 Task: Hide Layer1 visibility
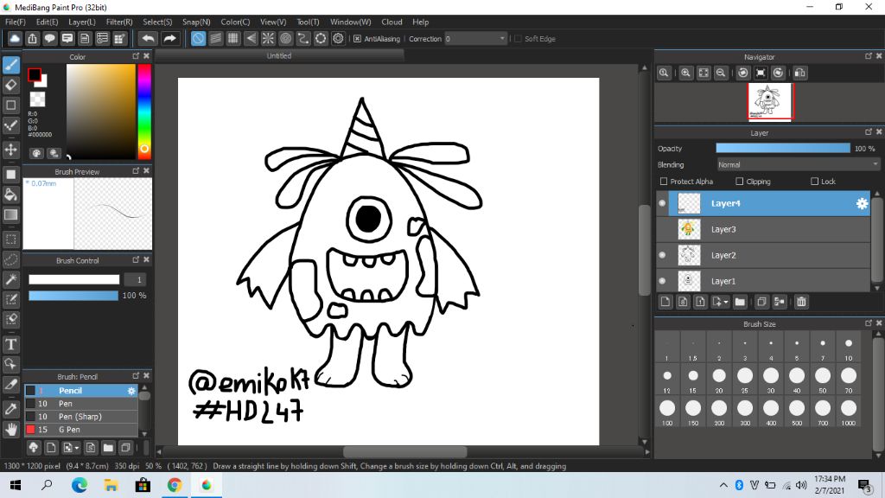(x=663, y=281)
